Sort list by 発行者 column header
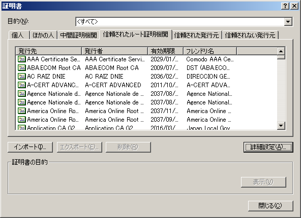The width and height of the screenshot is (301, 218). tap(115, 51)
